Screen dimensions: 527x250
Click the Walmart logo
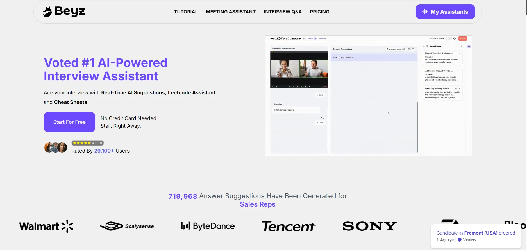(x=46, y=226)
